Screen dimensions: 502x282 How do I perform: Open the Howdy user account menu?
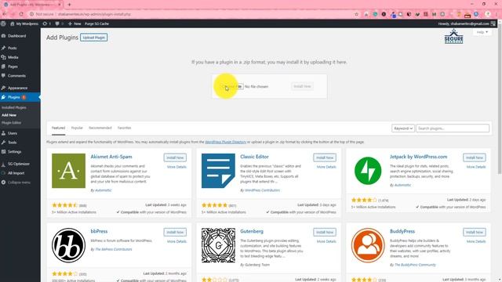467,23
